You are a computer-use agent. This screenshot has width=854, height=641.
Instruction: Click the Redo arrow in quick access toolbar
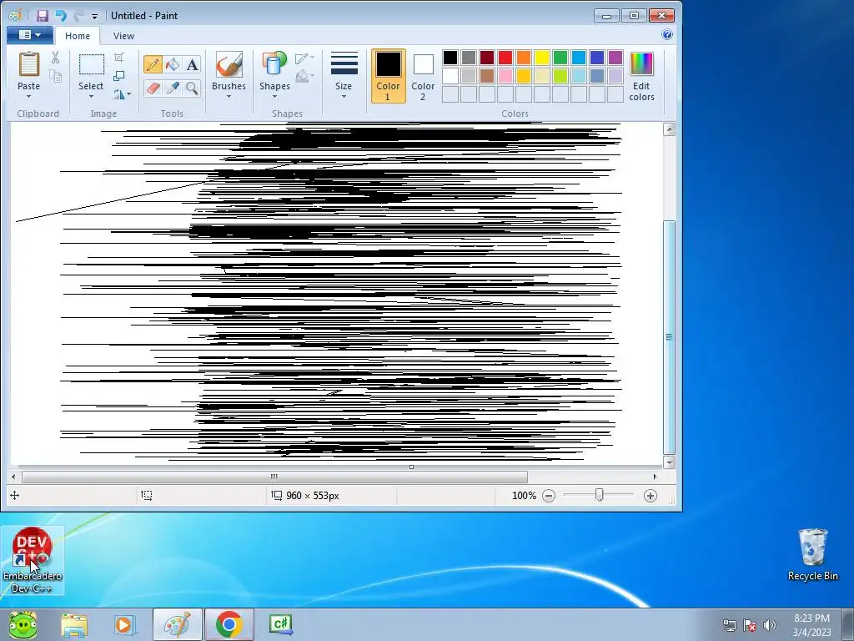(x=79, y=16)
